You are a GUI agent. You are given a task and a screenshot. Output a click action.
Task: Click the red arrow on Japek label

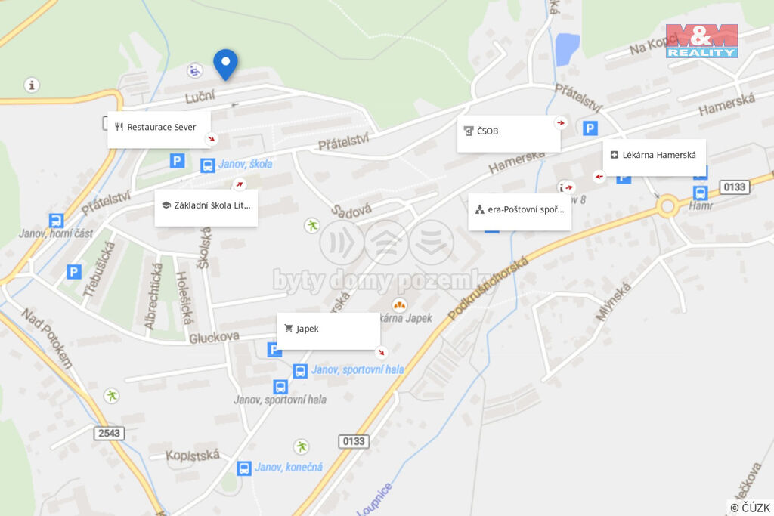coord(381,352)
